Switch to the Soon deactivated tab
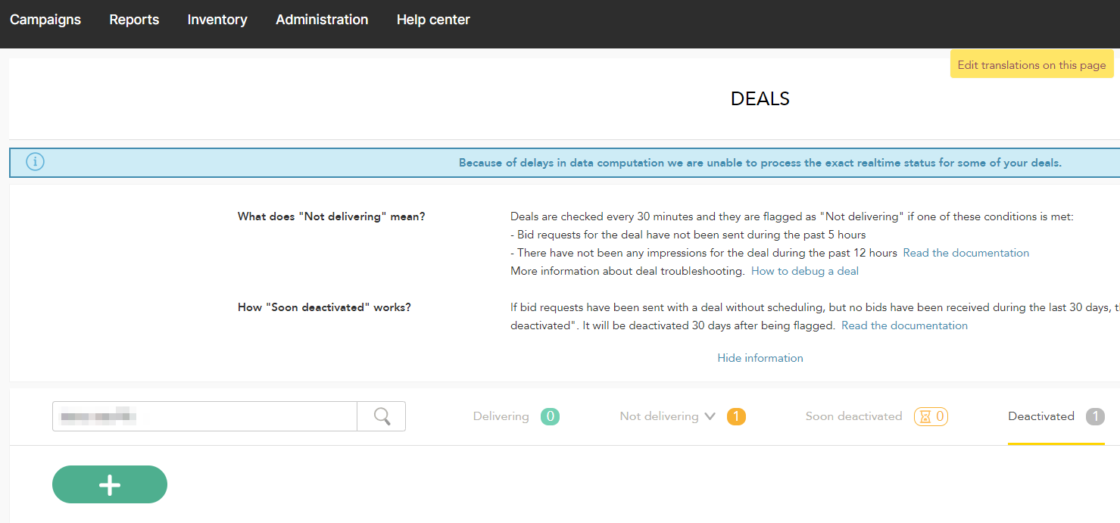Image resolution: width=1120 pixels, height=523 pixels. (x=853, y=416)
